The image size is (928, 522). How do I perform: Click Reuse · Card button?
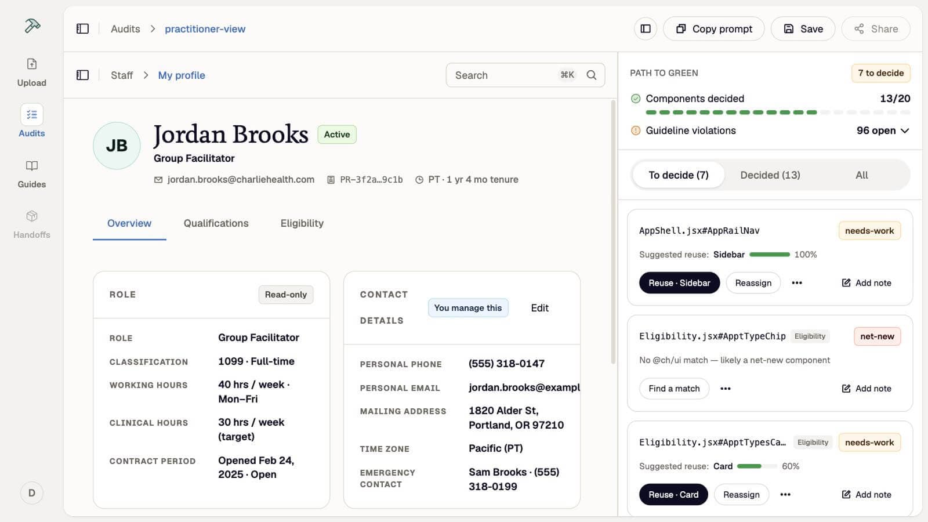(x=673, y=495)
